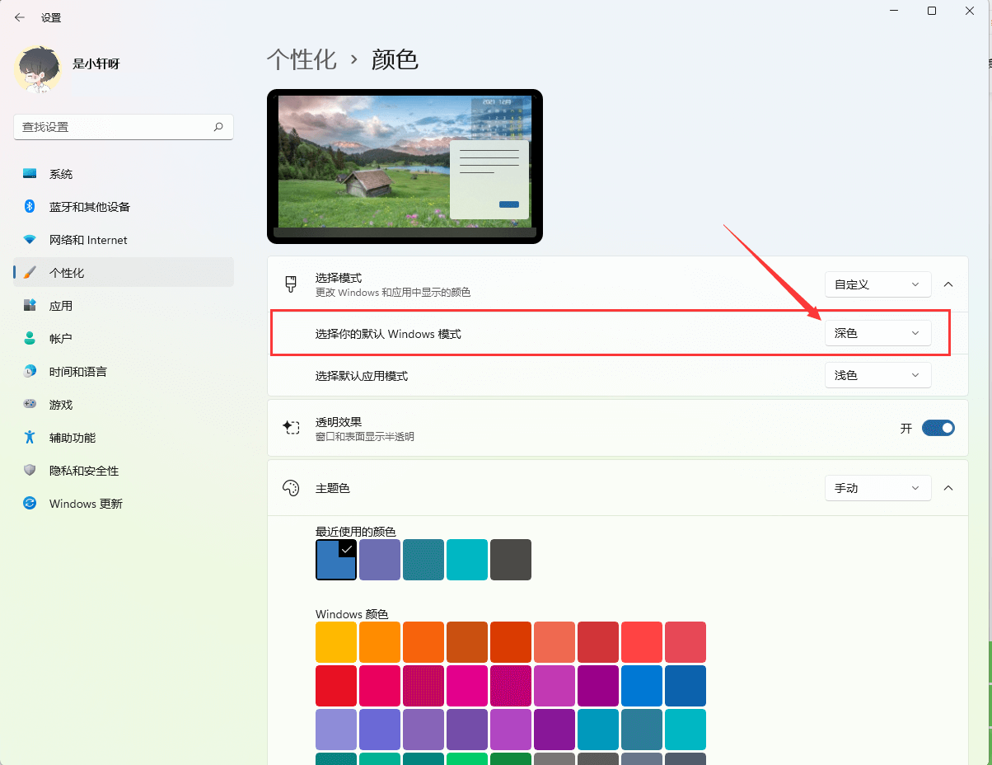Open 系统 settings in the sidebar
The width and height of the screenshot is (992, 765).
tap(61, 173)
